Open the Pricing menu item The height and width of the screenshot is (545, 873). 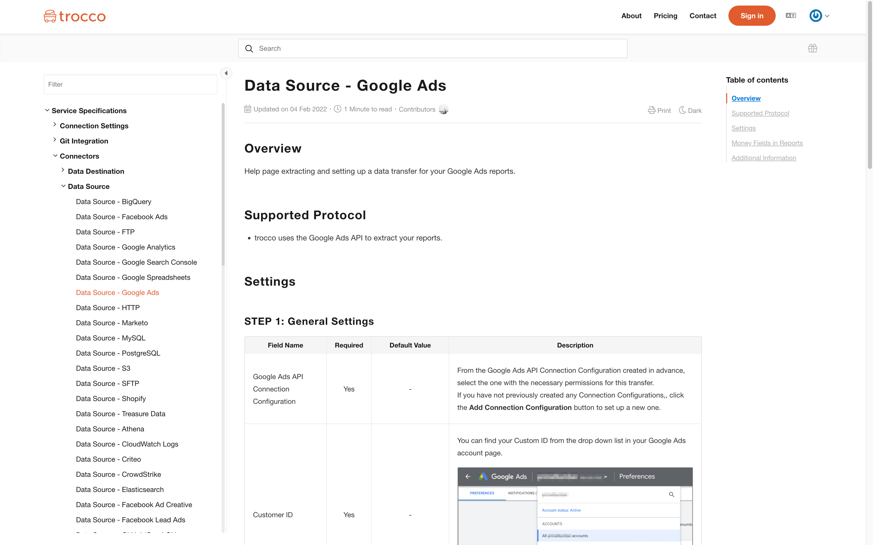(665, 16)
